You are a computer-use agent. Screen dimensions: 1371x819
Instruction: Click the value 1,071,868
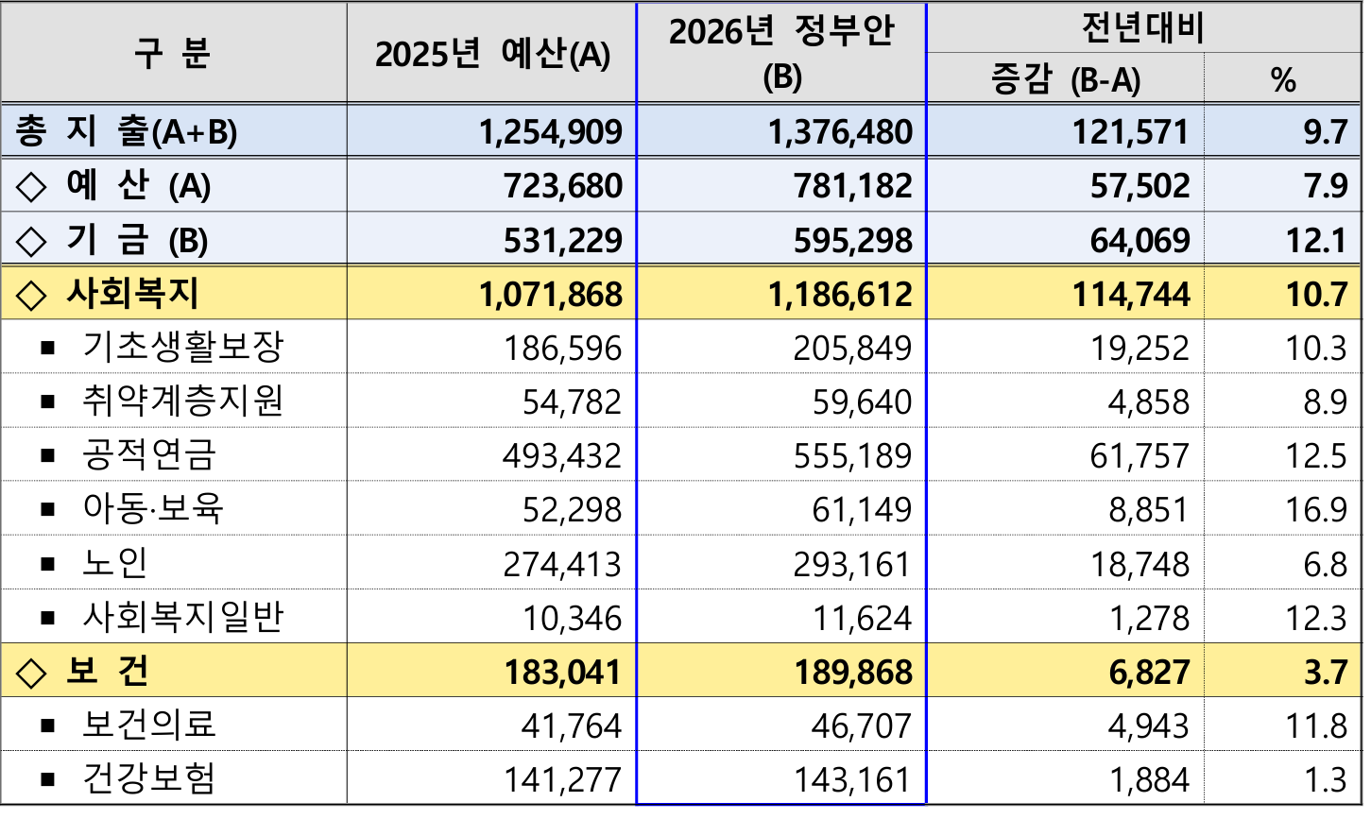tap(551, 295)
